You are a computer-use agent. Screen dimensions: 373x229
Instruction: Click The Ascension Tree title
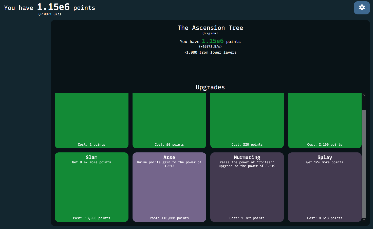(210, 28)
